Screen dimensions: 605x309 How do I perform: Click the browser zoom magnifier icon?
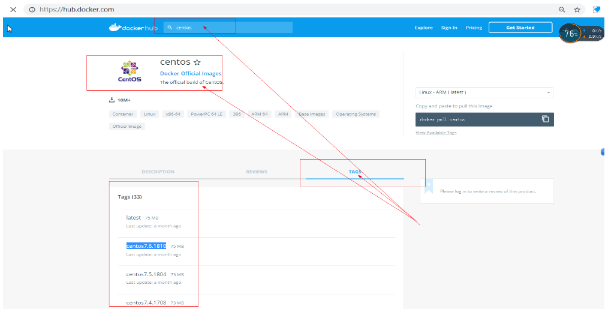562,10
